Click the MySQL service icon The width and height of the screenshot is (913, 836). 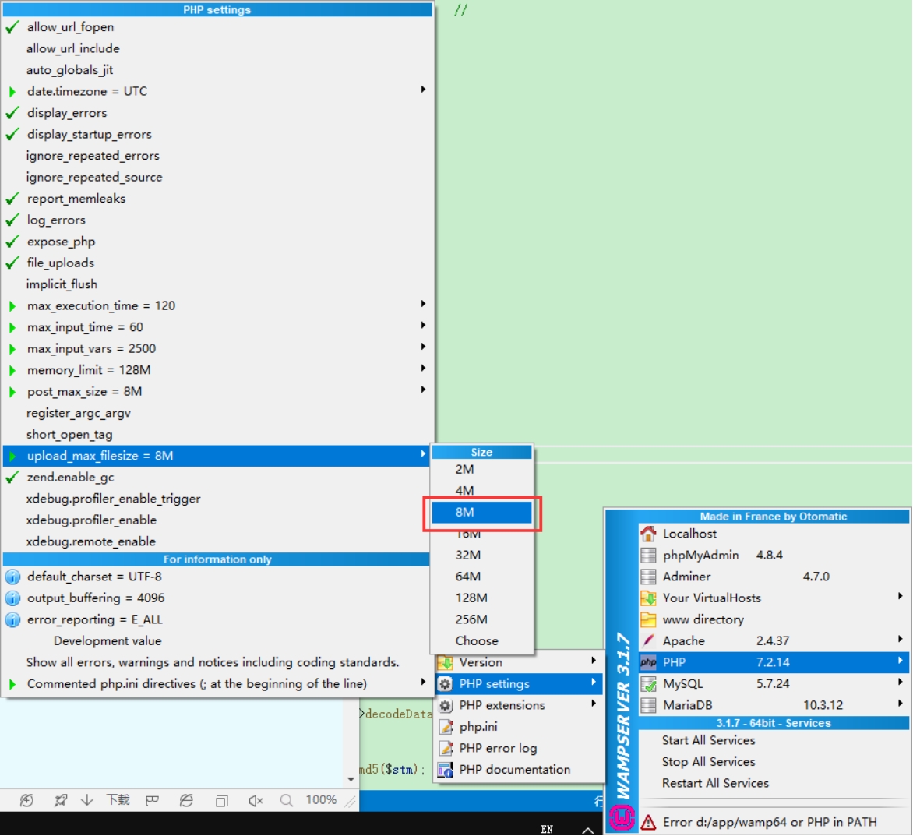click(648, 684)
